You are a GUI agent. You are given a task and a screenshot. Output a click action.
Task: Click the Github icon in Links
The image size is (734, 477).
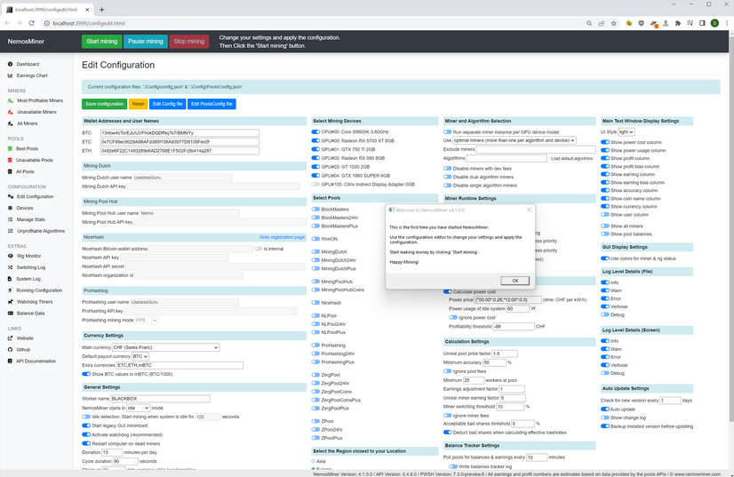[11, 350]
